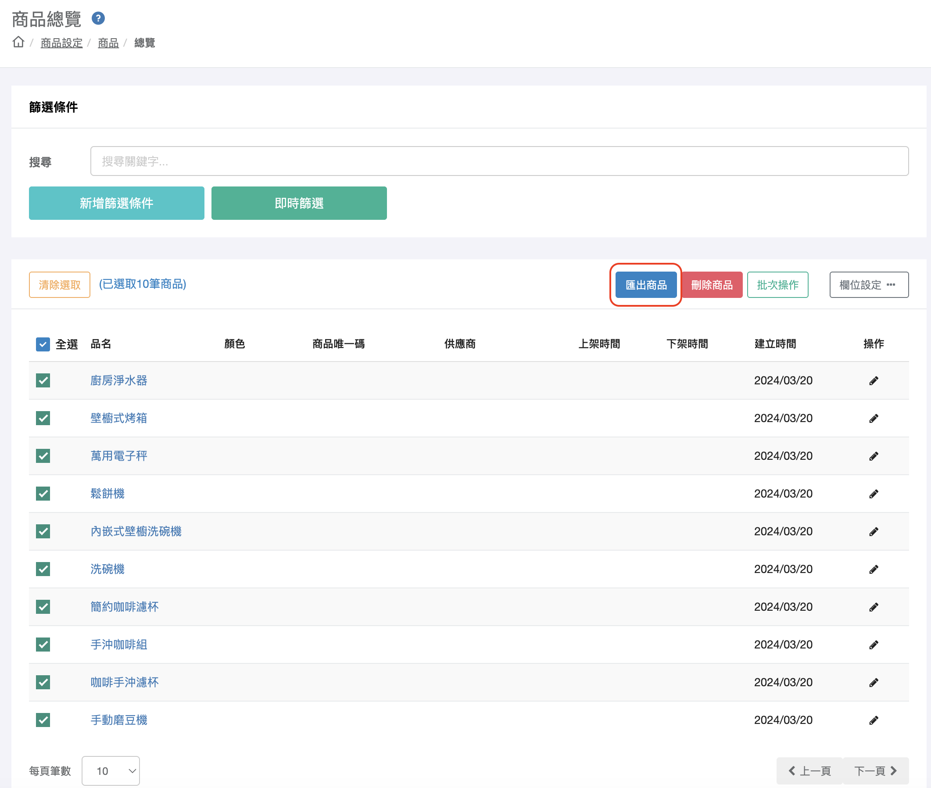Uncheck the 簡約咖啡濾杯 row checkbox
Screen dimensions: 931x788
43,607
